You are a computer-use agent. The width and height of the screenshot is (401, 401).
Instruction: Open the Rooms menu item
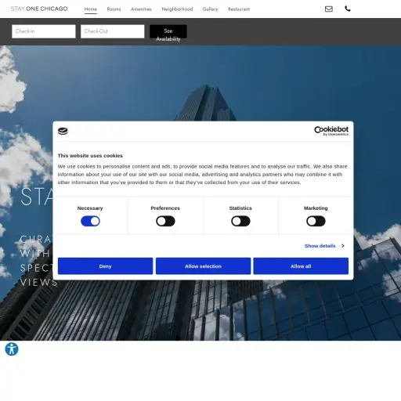coord(114,9)
